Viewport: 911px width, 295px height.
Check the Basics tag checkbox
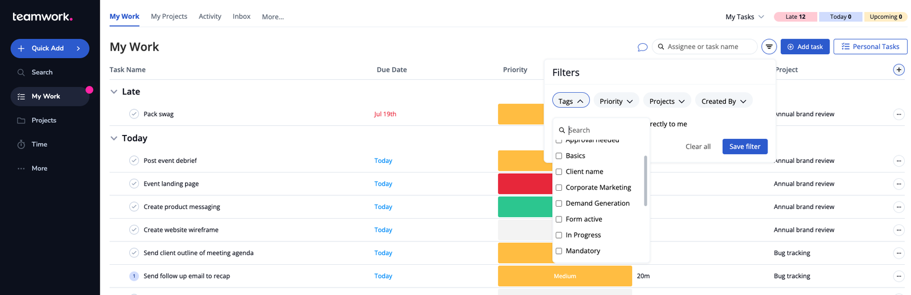coord(559,156)
